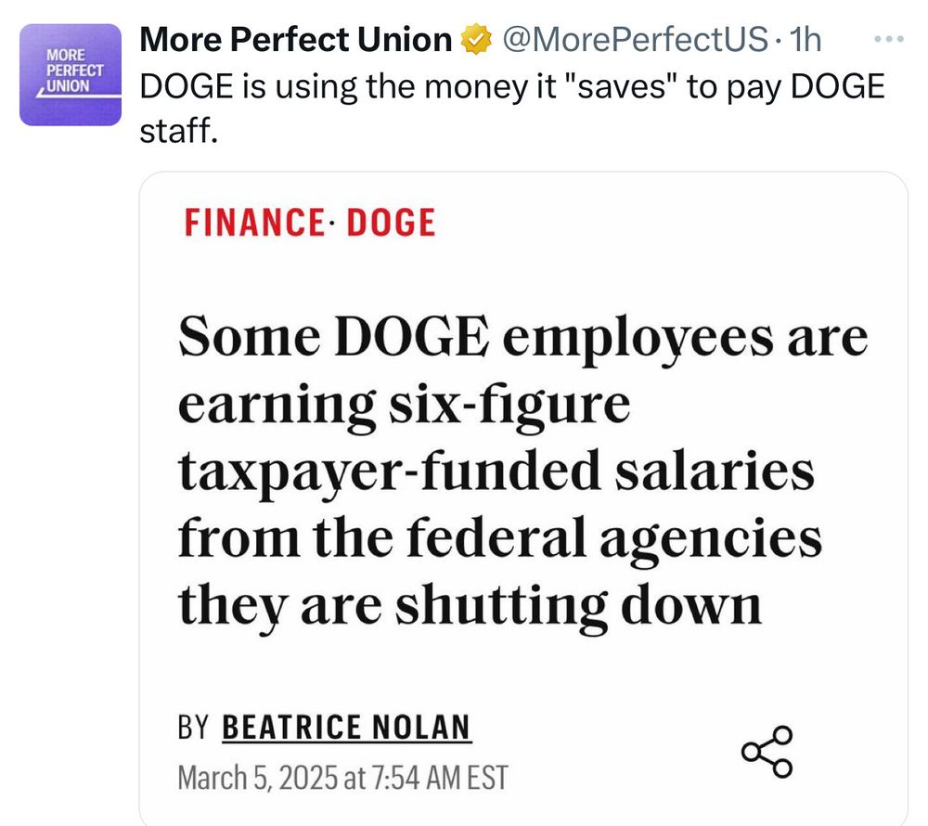The image size is (928, 826).
Task: Select the red DOGE category label
Action: tap(390, 223)
